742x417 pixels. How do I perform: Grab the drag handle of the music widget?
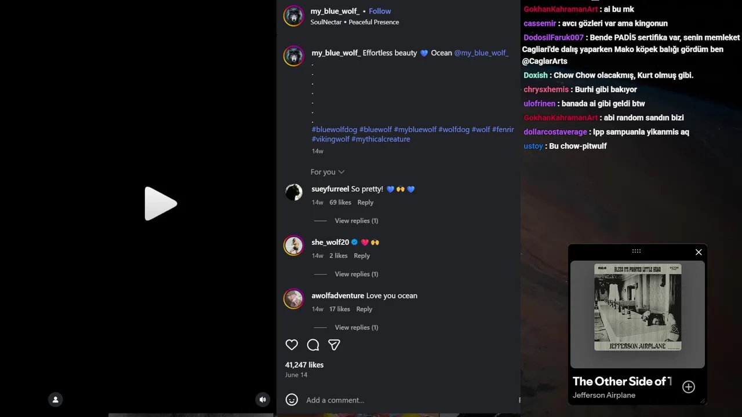(636, 251)
